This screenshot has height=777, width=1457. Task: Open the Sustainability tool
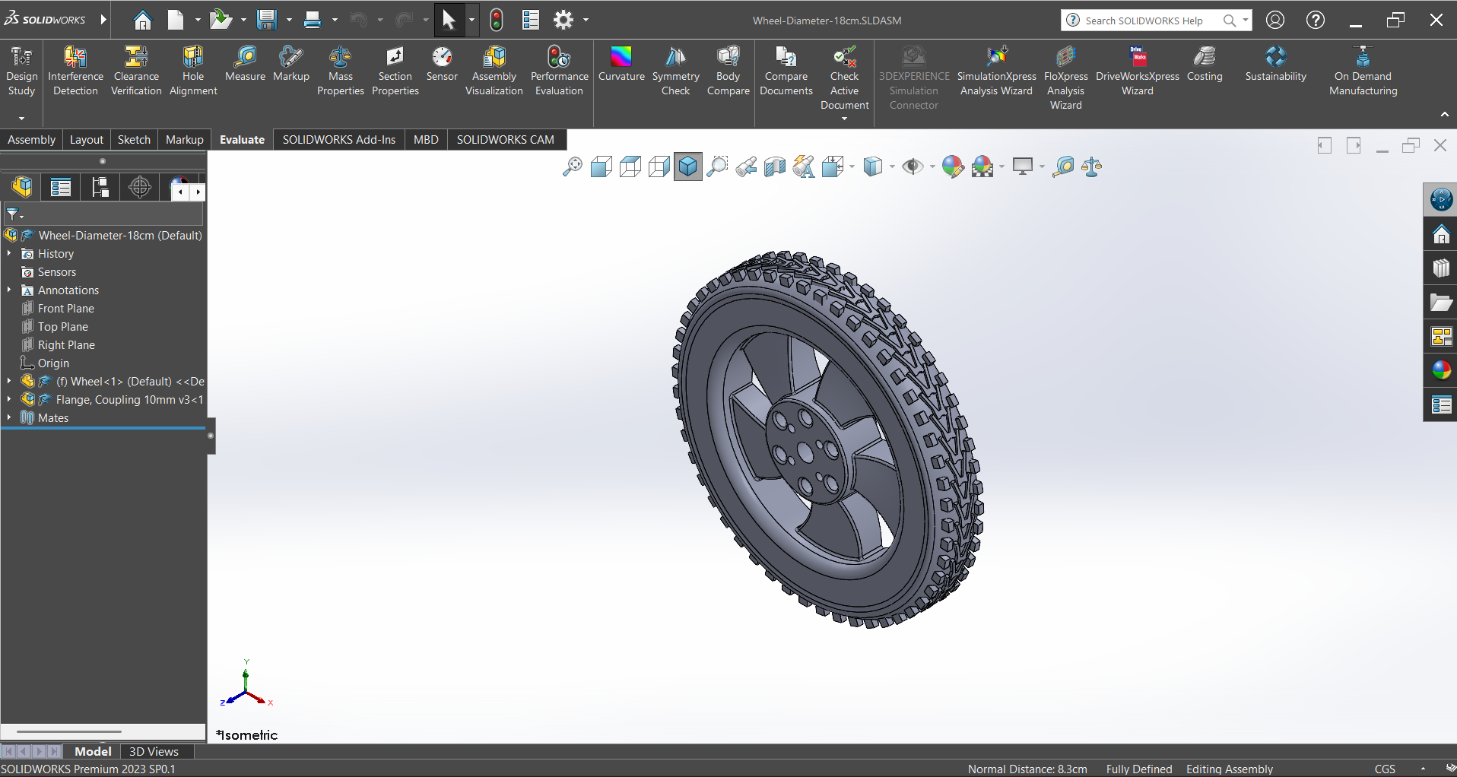1275,64
